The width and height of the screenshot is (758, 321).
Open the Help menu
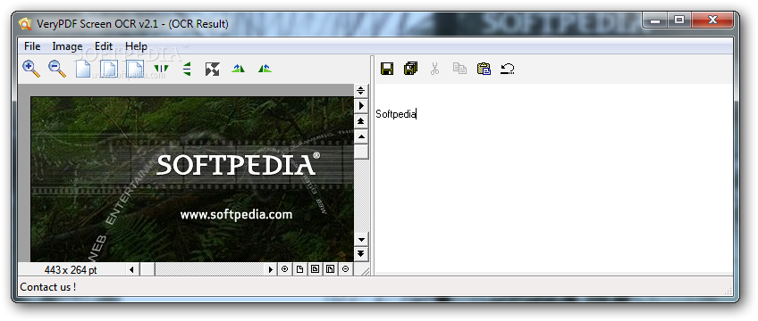pos(137,46)
